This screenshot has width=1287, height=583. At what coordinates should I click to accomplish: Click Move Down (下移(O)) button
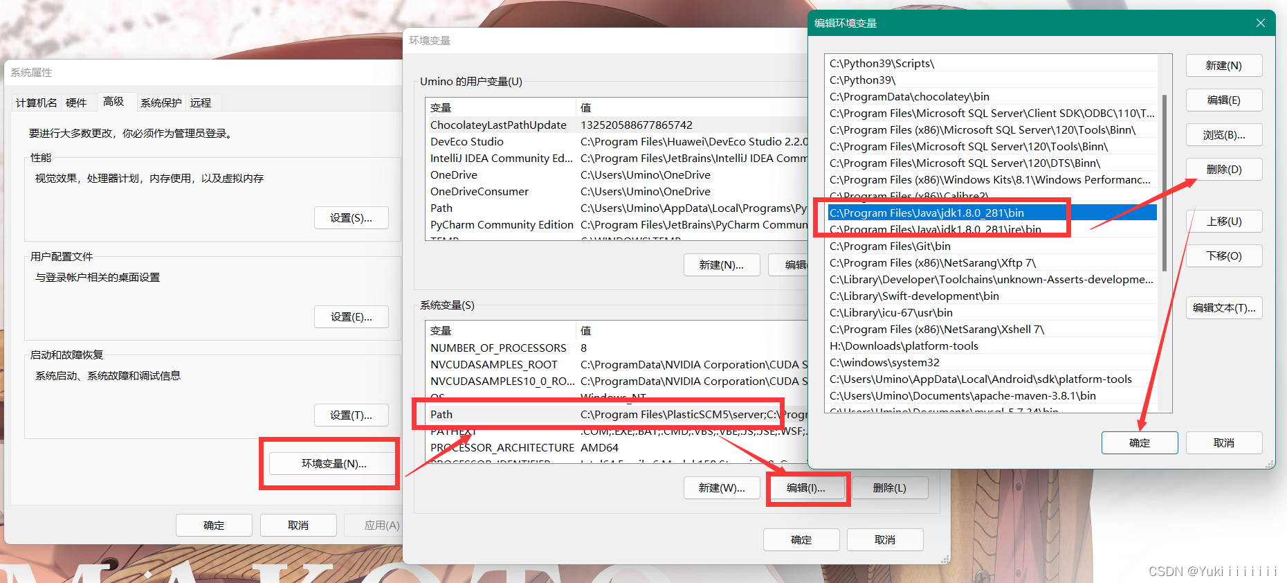(1223, 255)
